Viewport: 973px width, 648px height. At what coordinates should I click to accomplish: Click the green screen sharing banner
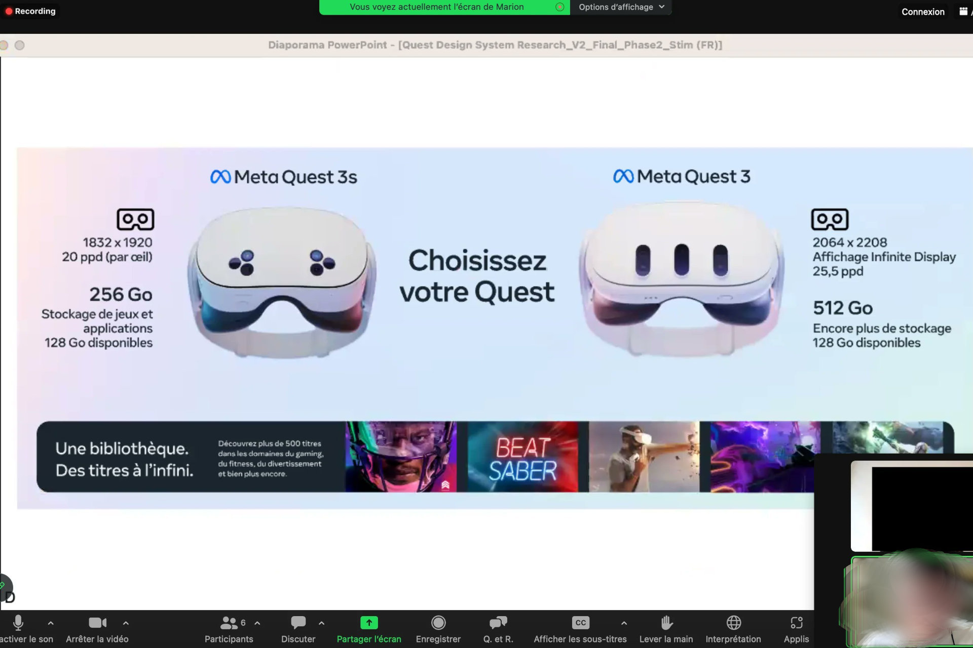436,7
